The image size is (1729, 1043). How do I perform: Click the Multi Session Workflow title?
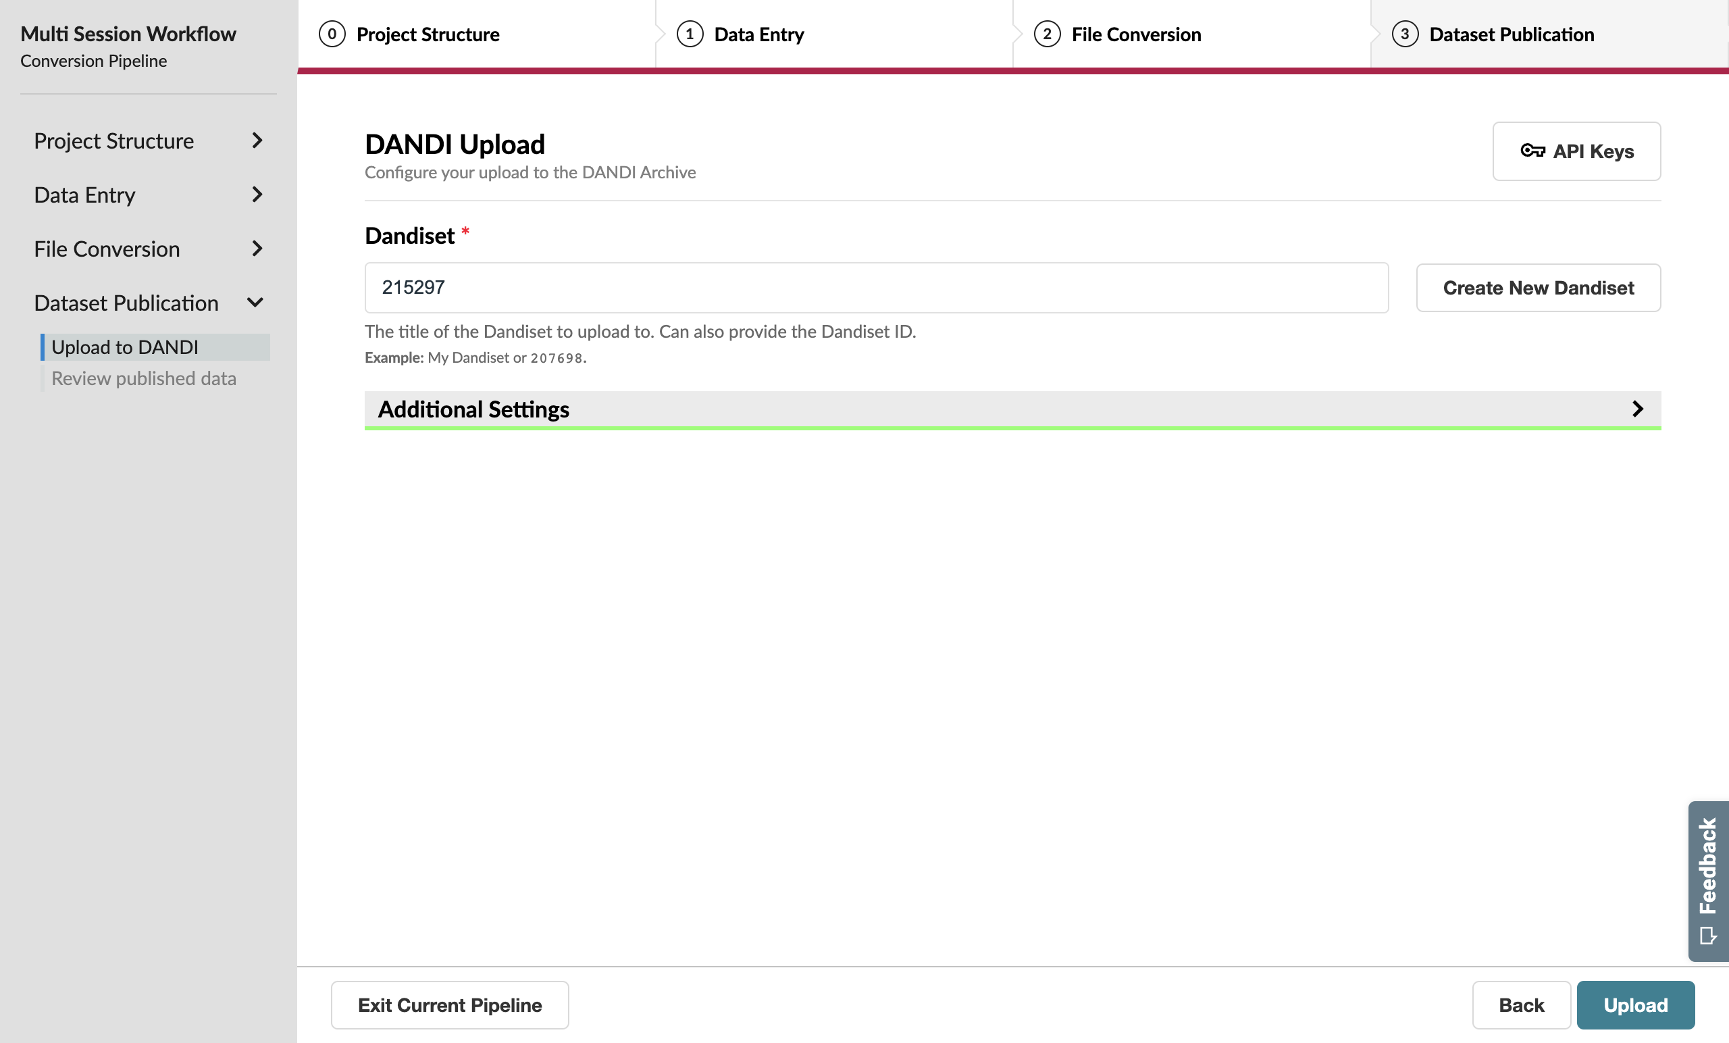point(128,34)
